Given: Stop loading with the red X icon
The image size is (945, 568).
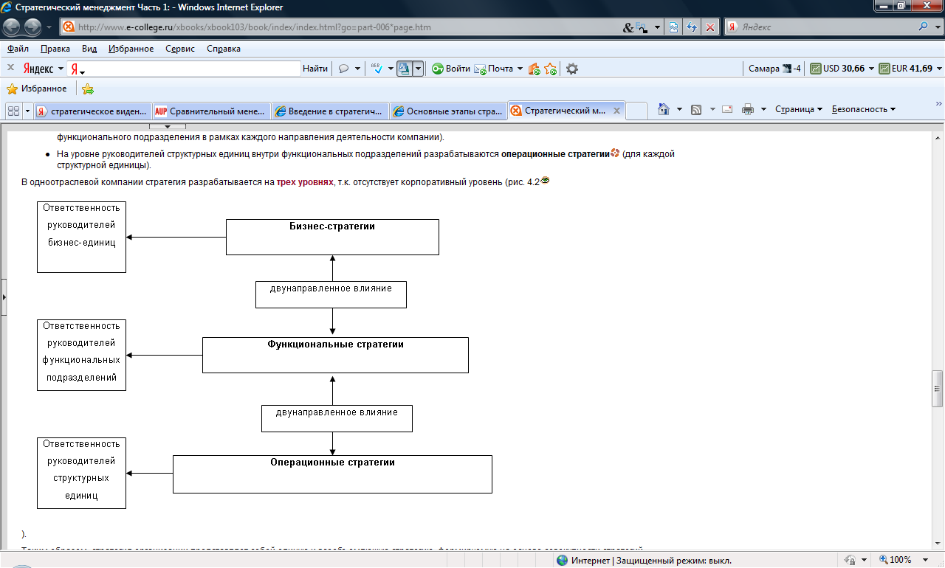Looking at the screenshot, I should click(x=709, y=27).
